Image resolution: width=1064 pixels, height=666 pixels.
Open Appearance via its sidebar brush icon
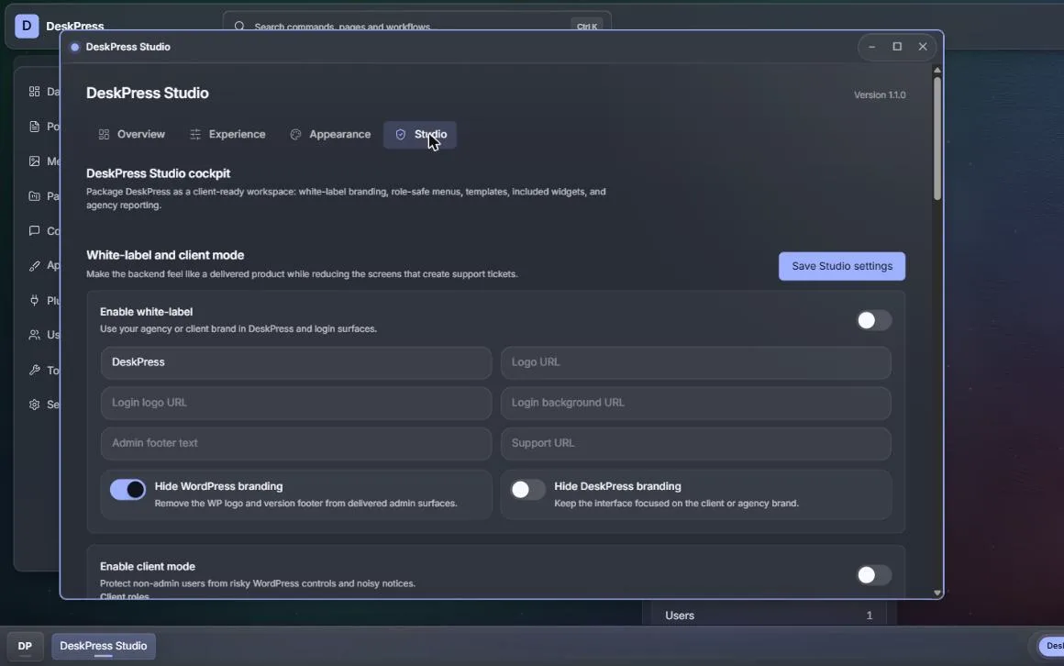(x=35, y=265)
